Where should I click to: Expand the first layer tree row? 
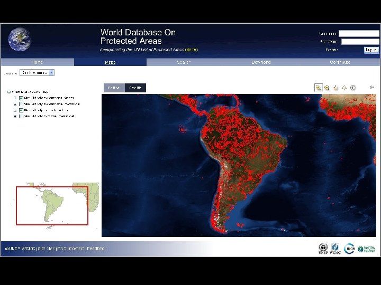tap(15, 98)
